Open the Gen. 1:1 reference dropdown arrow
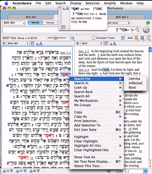This screenshot has height=174, width=152. click(145, 171)
